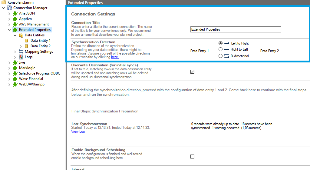The height and width of the screenshot is (170, 310).
Task: Uncheck the Overwrite Destination checkbox
Action: 192,72
